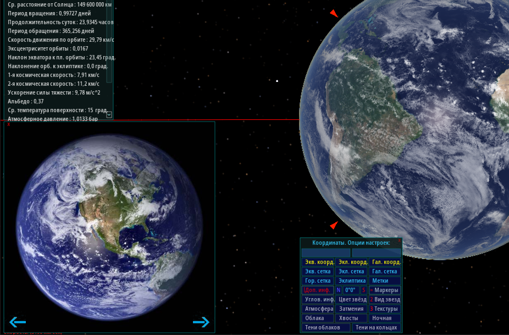This screenshot has height=335, width=509.
Task: Click the scroll-down arrow of info panel
Action: [x=109, y=115]
